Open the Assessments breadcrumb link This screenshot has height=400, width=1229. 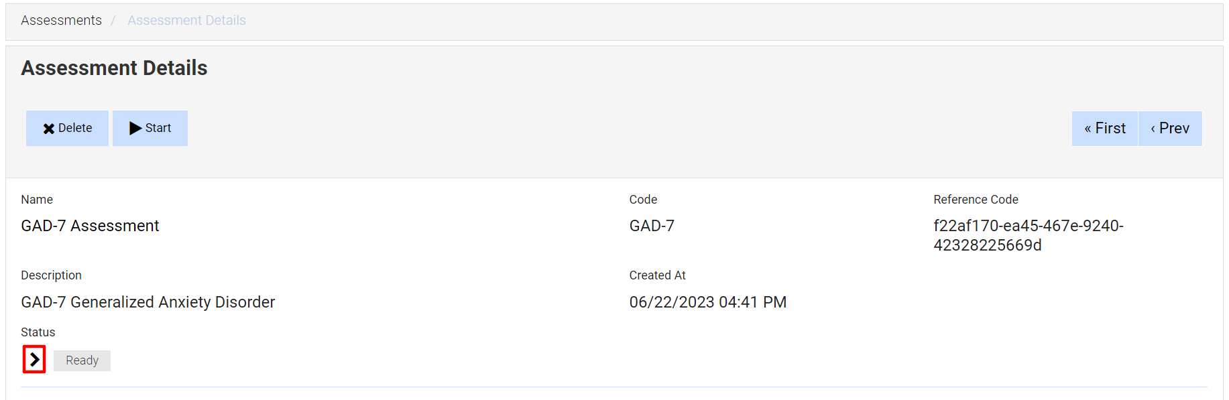pos(61,20)
